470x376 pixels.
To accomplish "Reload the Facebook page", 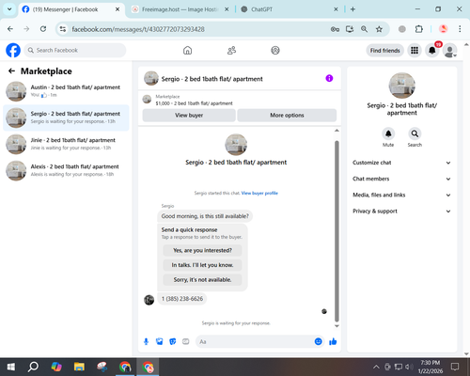I will tap(43, 29).
